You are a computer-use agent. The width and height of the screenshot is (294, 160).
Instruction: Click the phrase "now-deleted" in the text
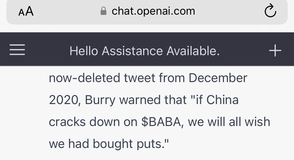pos(84,78)
